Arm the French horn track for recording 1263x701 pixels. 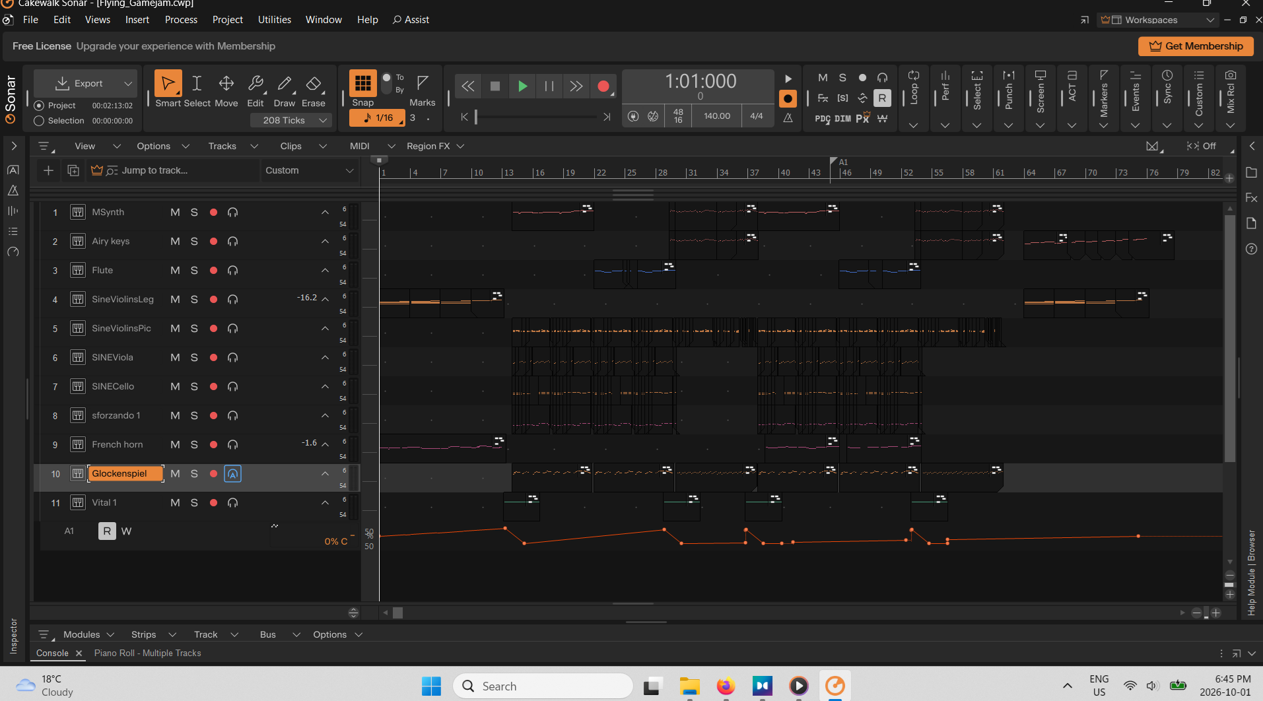[x=213, y=444]
